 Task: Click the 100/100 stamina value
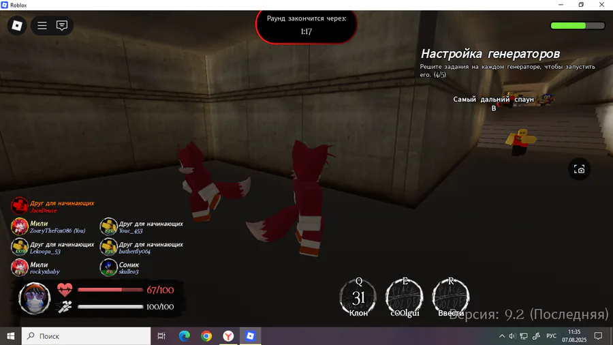pyautogui.click(x=160, y=307)
